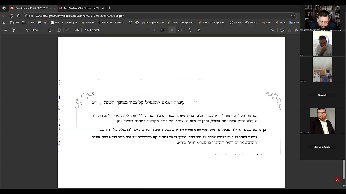This screenshot has height=194, width=346.
Task: Select Chaya (Anita) participant tile
Action: [322, 147]
